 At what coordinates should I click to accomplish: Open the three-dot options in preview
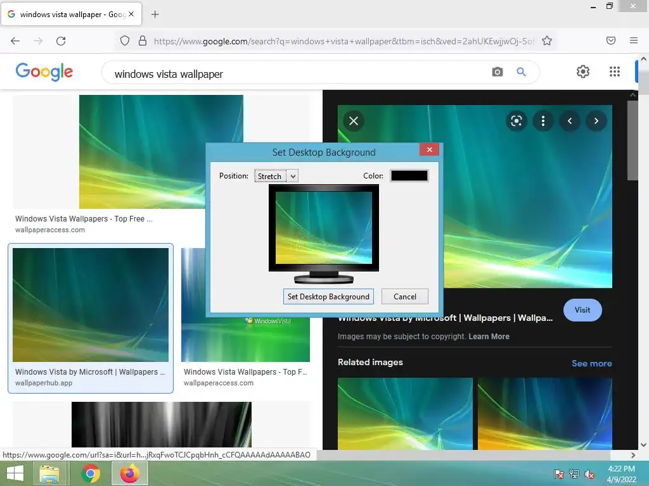pos(543,121)
